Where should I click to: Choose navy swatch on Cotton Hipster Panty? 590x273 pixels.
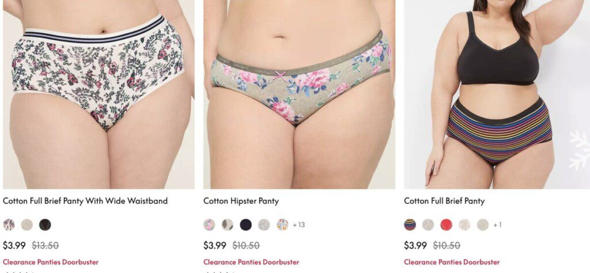click(x=245, y=225)
